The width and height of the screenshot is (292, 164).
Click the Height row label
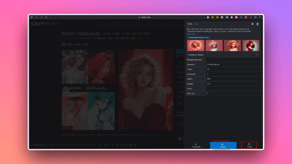tap(190, 84)
